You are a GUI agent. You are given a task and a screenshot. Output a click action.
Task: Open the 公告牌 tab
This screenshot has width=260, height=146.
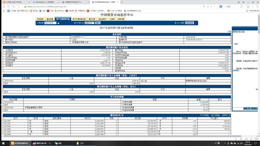click(x=112, y=19)
